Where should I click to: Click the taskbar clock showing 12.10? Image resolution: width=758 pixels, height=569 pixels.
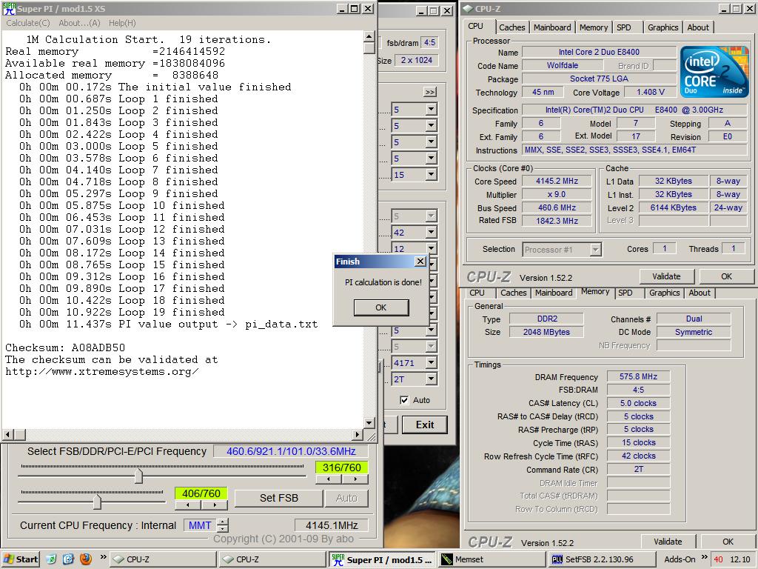pyautogui.click(x=739, y=560)
